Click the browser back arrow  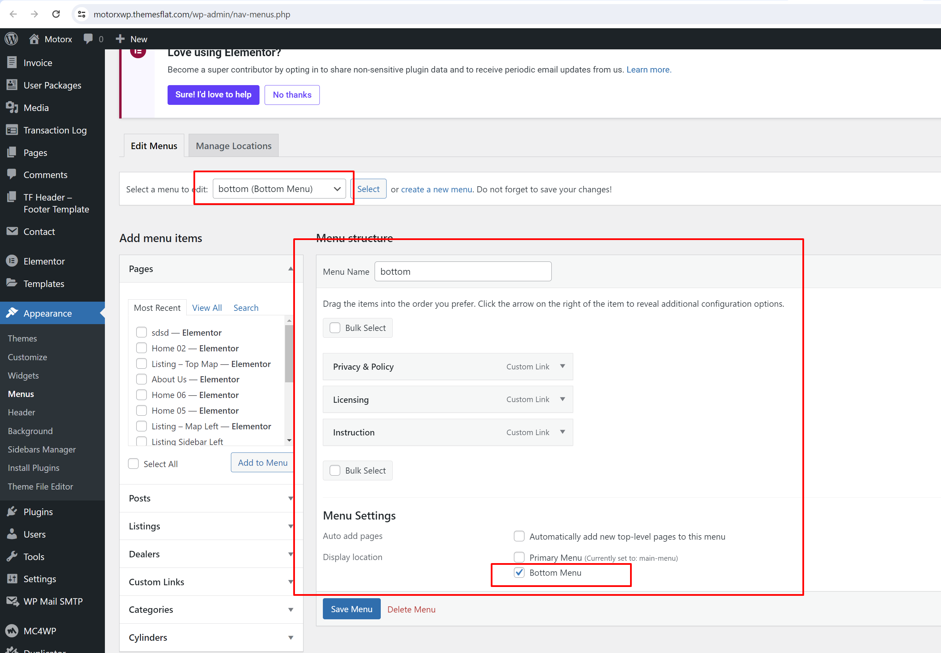pyautogui.click(x=13, y=14)
